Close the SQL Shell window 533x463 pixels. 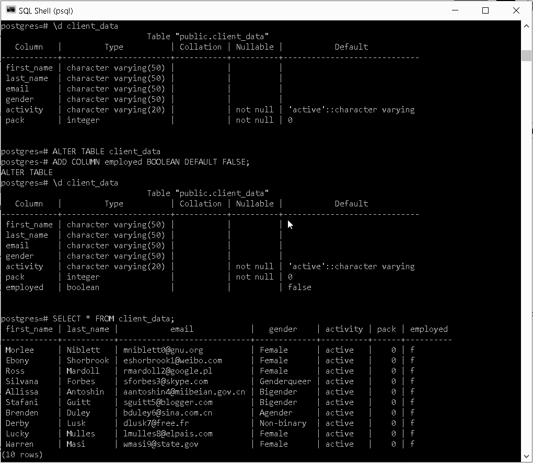(516, 10)
